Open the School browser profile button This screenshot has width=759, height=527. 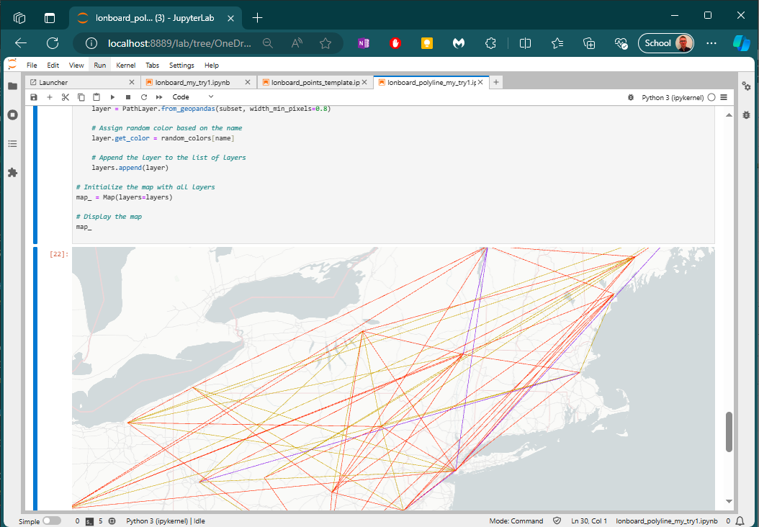click(x=666, y=43)
